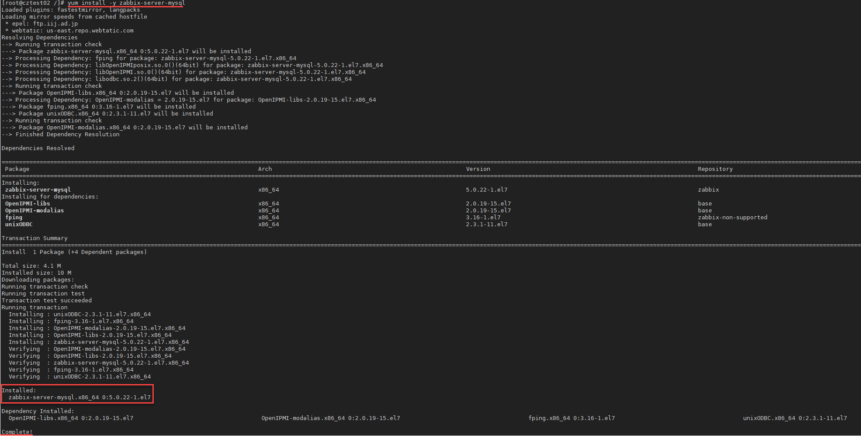
Task: Click the 'zabbix-non-supported' repository cell
Action: click(733, 217)
